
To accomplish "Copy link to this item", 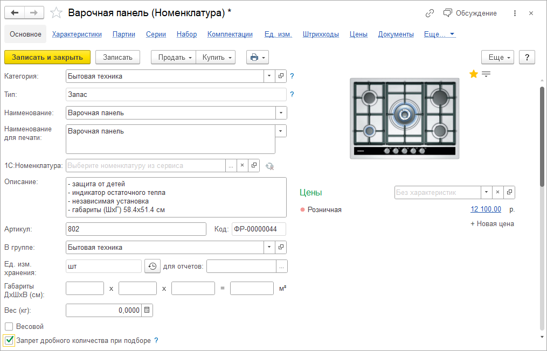I will pos(430,13).
